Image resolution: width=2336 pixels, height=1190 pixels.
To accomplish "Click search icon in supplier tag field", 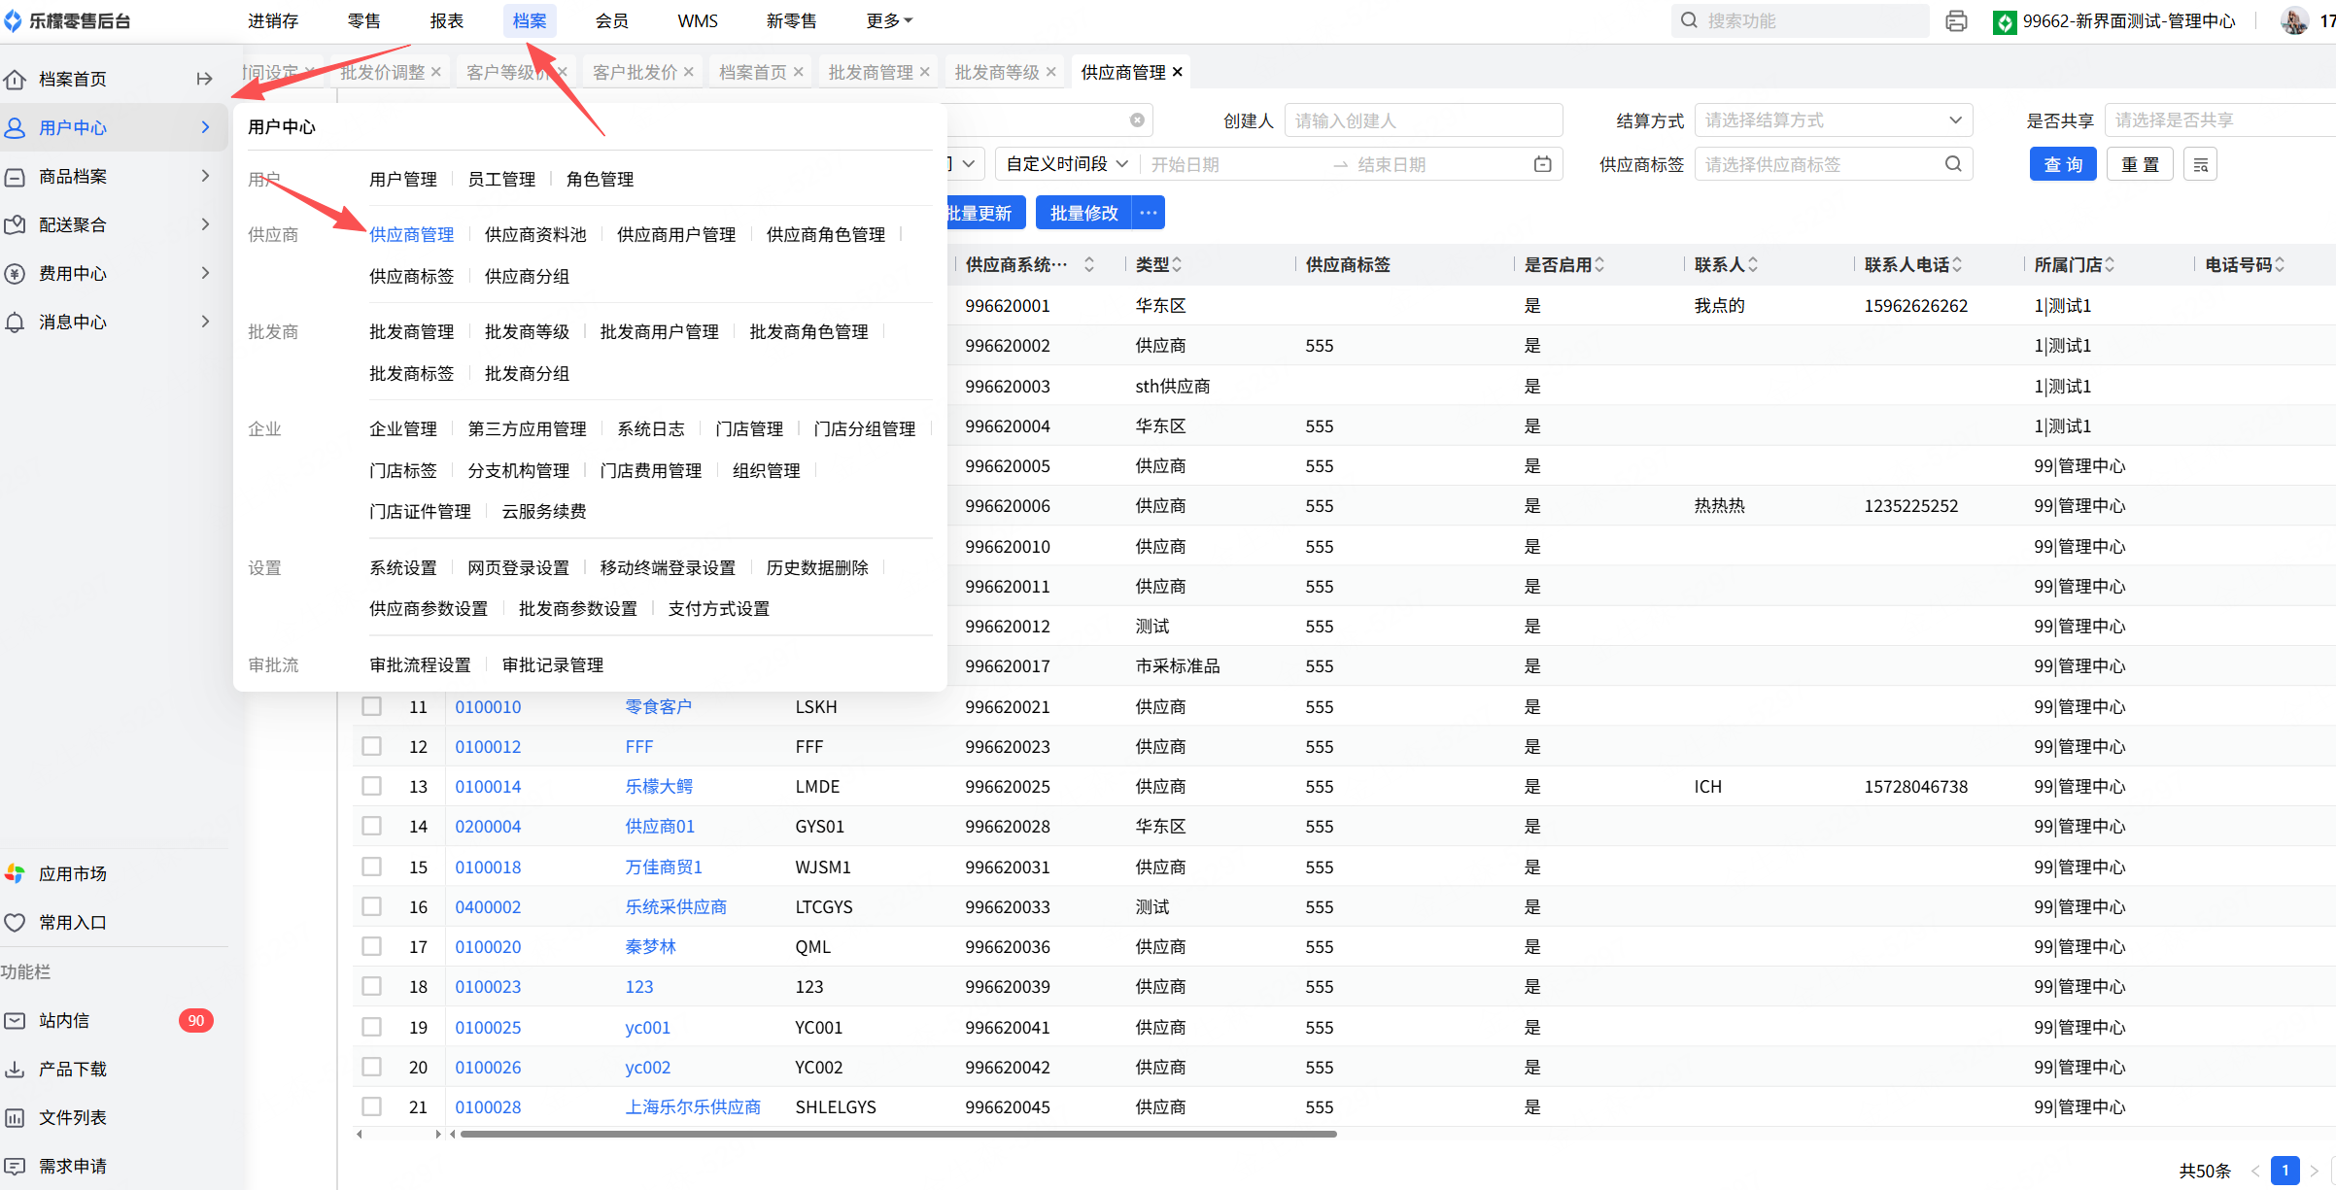I will point(1953,164).
